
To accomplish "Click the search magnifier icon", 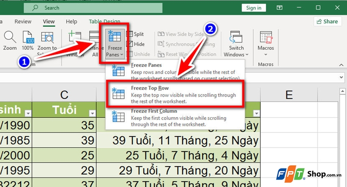I will (x=35, y=8).
